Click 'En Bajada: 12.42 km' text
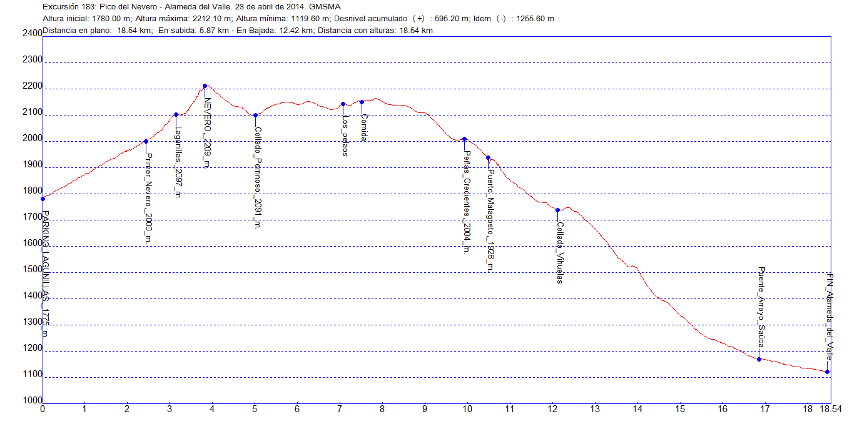This screenshot has width=852, height=424. (273, 30)
